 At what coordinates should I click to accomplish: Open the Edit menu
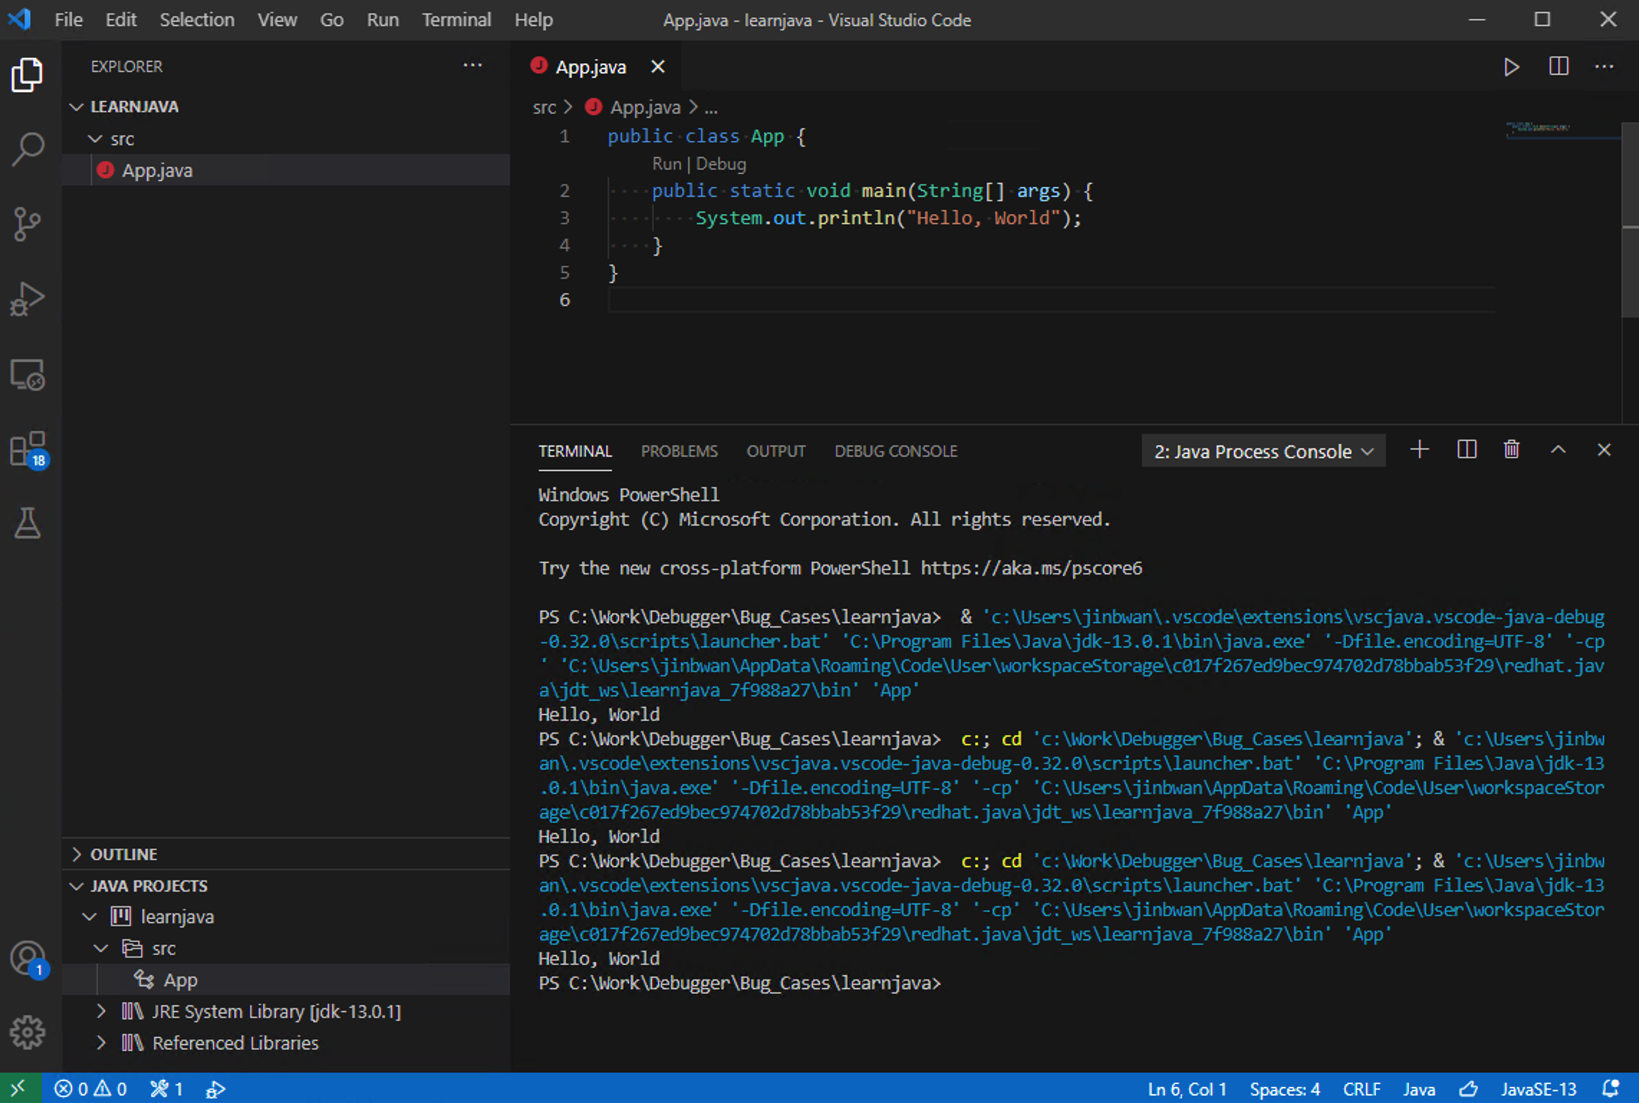[x=121, y=19]
